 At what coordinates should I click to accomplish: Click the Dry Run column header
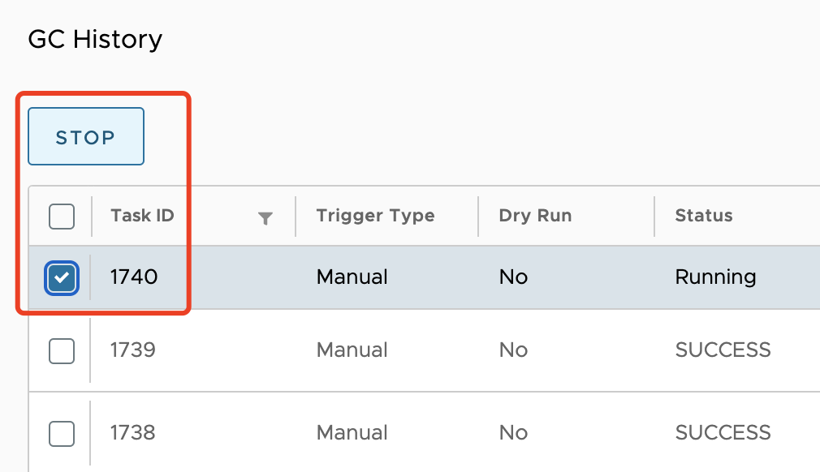point(534,216)
